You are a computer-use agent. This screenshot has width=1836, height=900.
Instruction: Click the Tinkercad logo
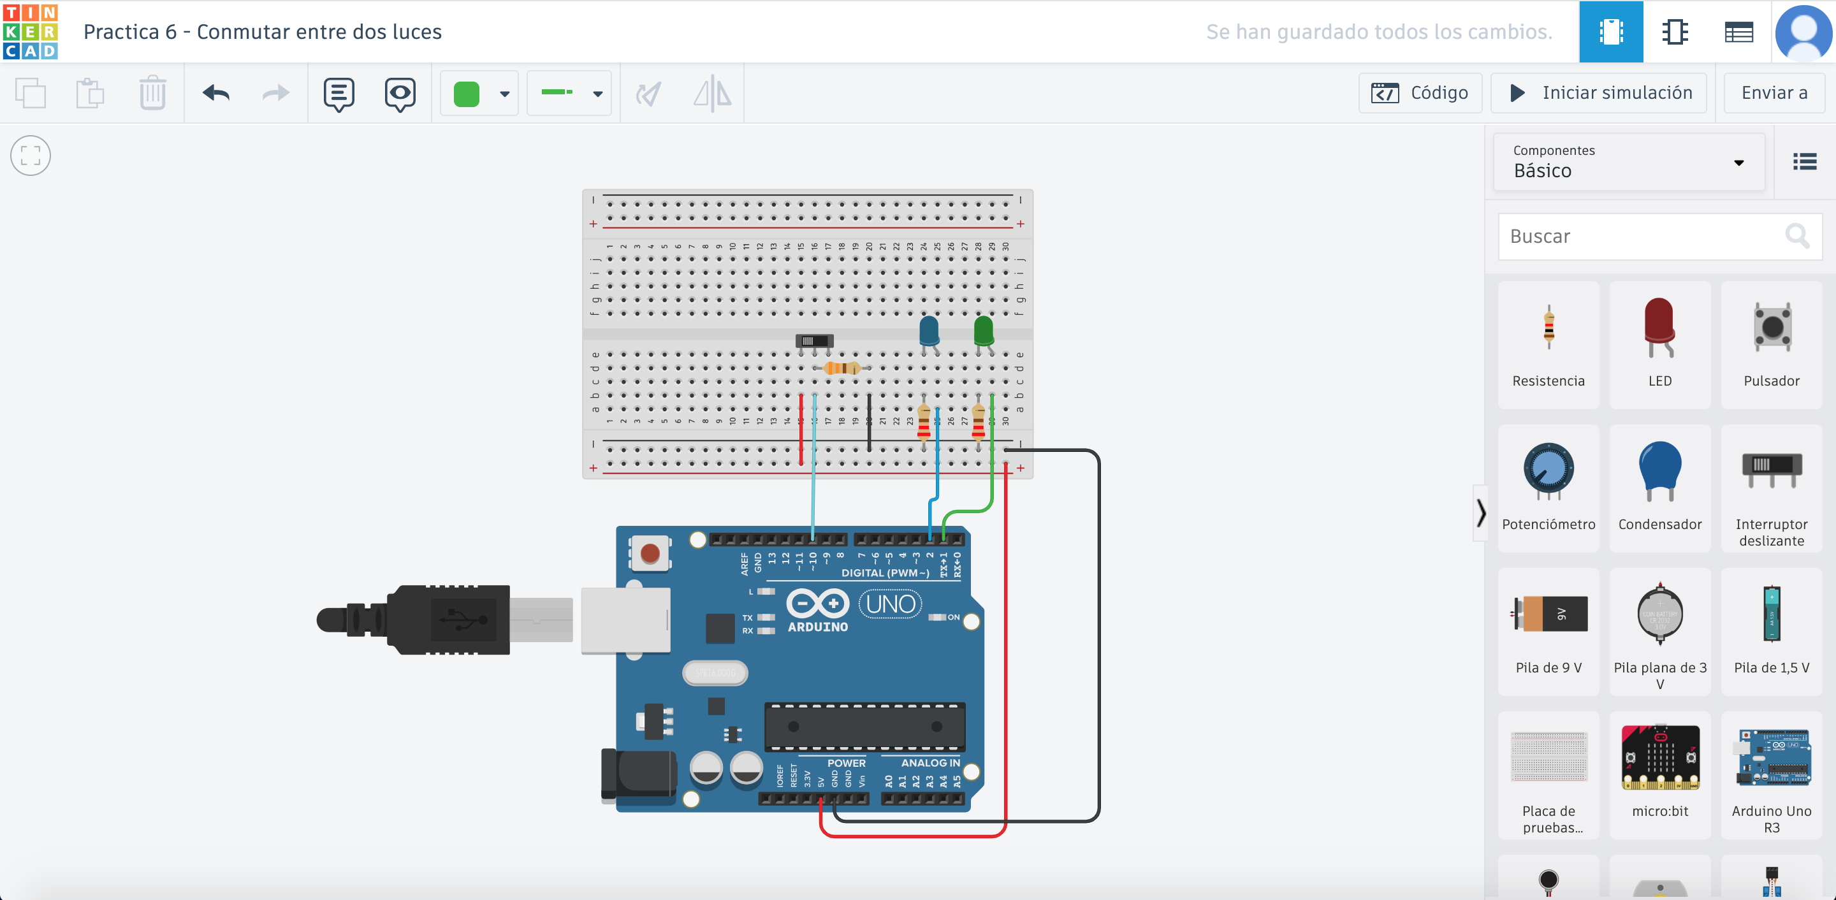click(x=30, y=31)
